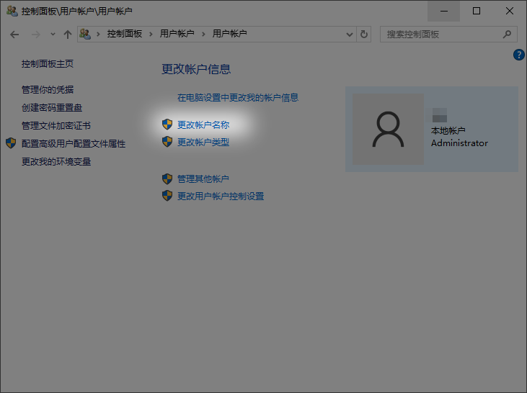Open 管理文件加密证书 link
The width and height of the screenshot is (527, 393).
click(56, 126)
